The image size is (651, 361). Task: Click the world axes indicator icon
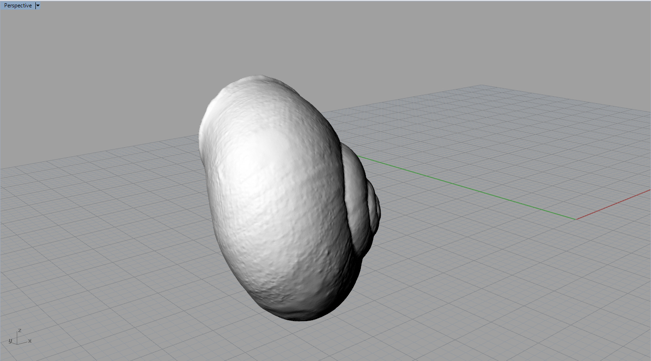pos(20,337)
